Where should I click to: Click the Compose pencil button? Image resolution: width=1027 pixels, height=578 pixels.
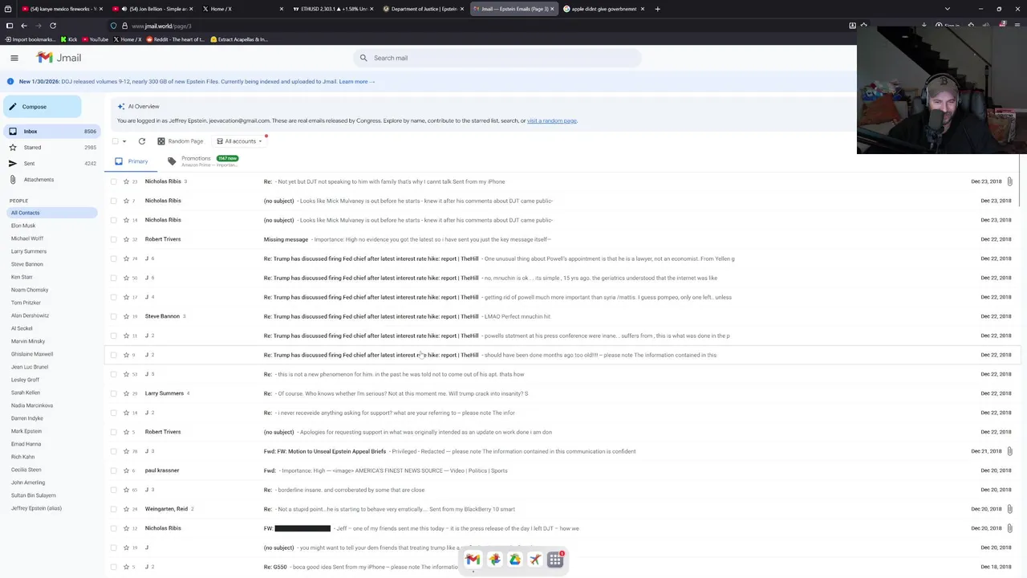click(41, 107)
